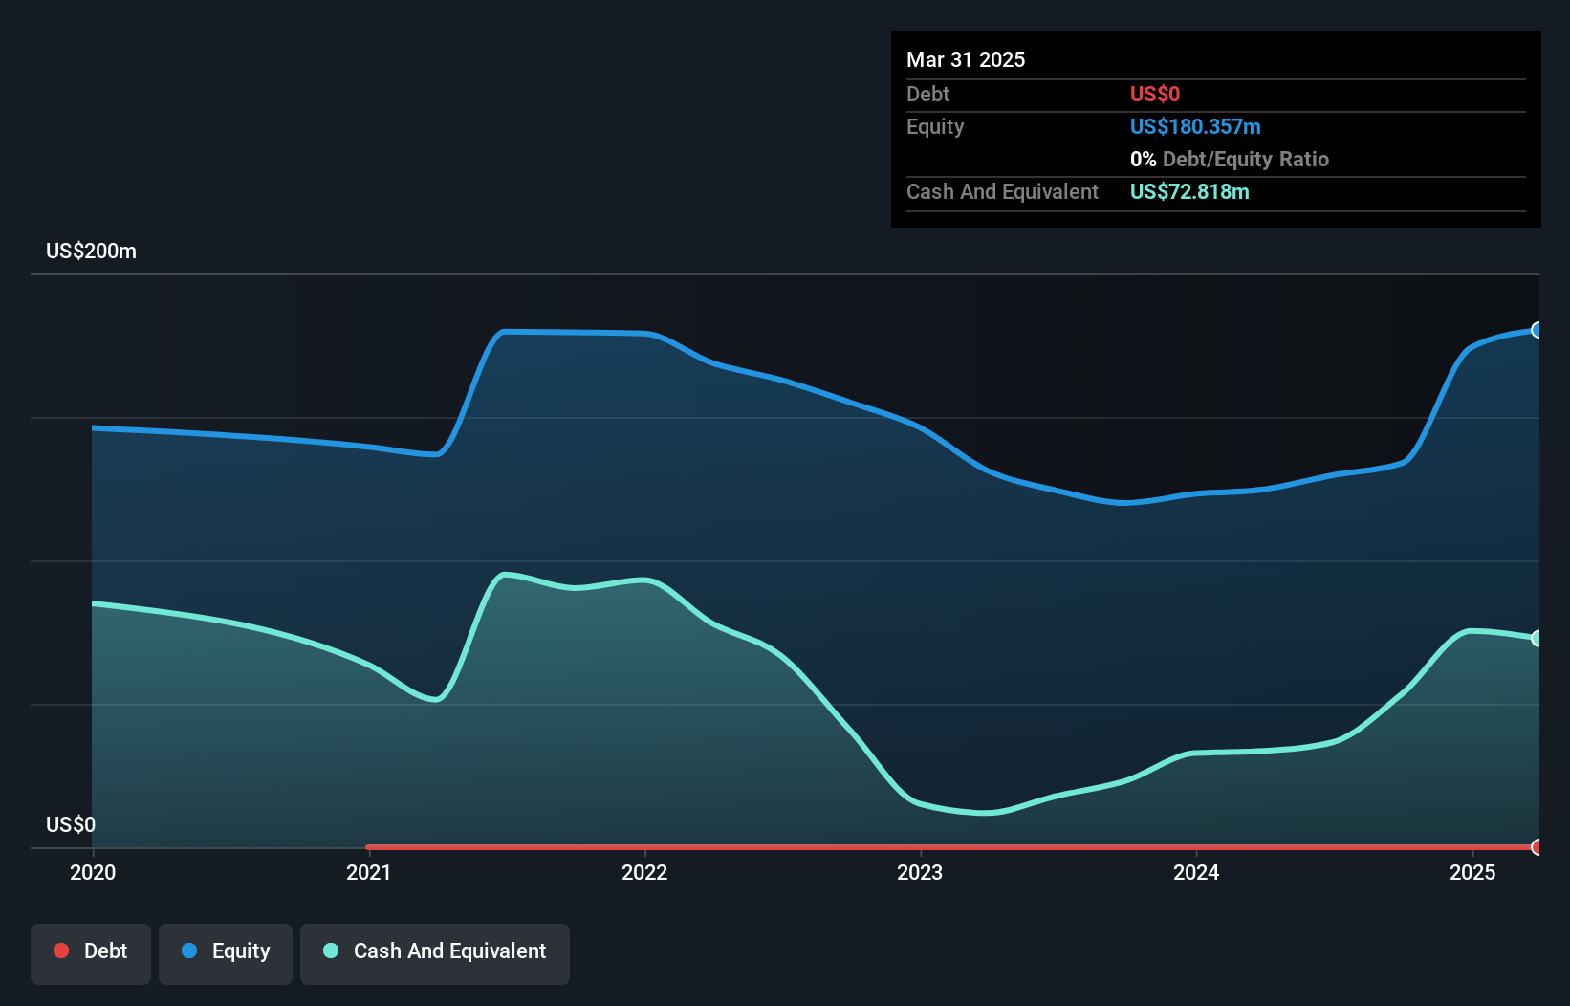The image size is (1570, 1006).
Task: Click the US$0 axis label
Action: pyautogui.click(x=71, y=824)
